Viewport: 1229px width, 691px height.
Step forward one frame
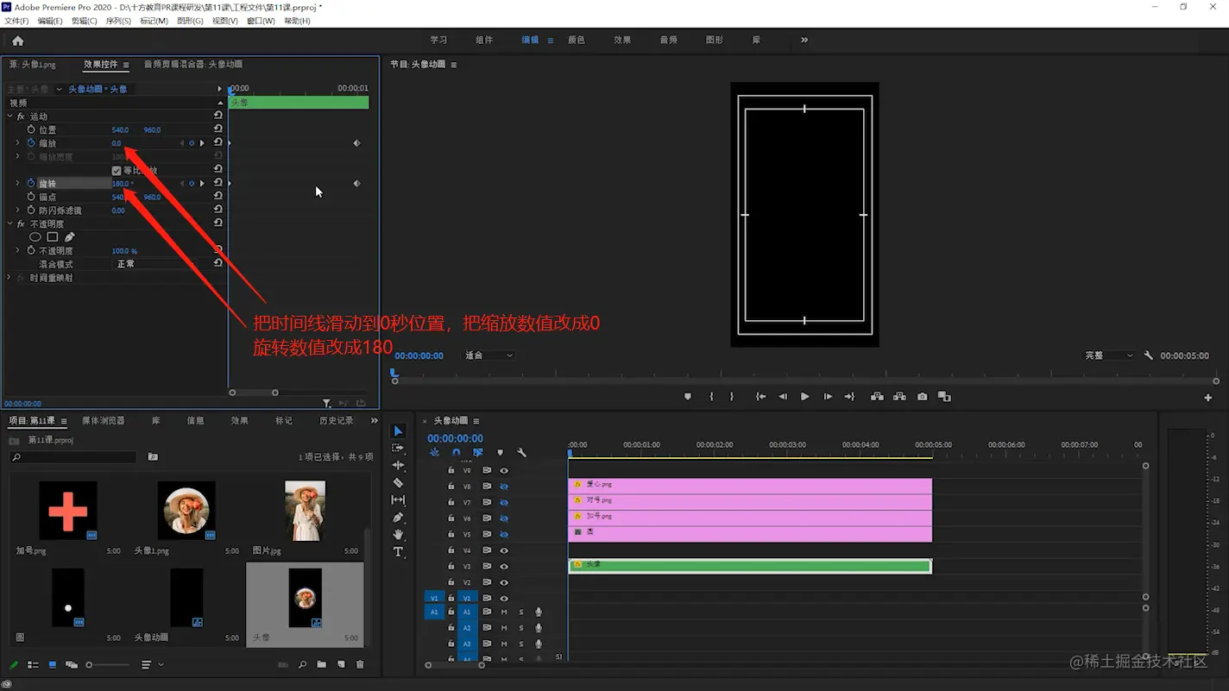click(827, 397)
